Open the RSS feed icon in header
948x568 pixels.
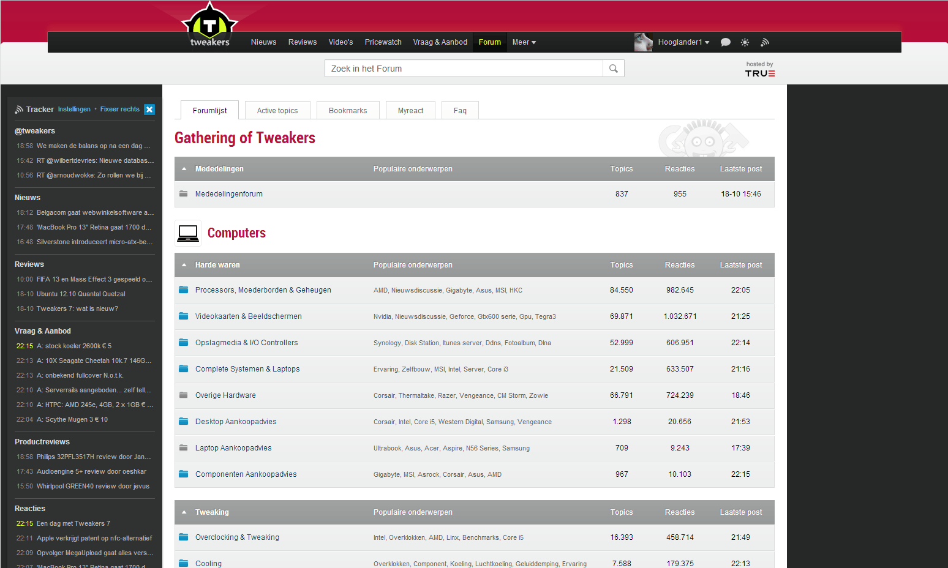(x=765, y=42)
